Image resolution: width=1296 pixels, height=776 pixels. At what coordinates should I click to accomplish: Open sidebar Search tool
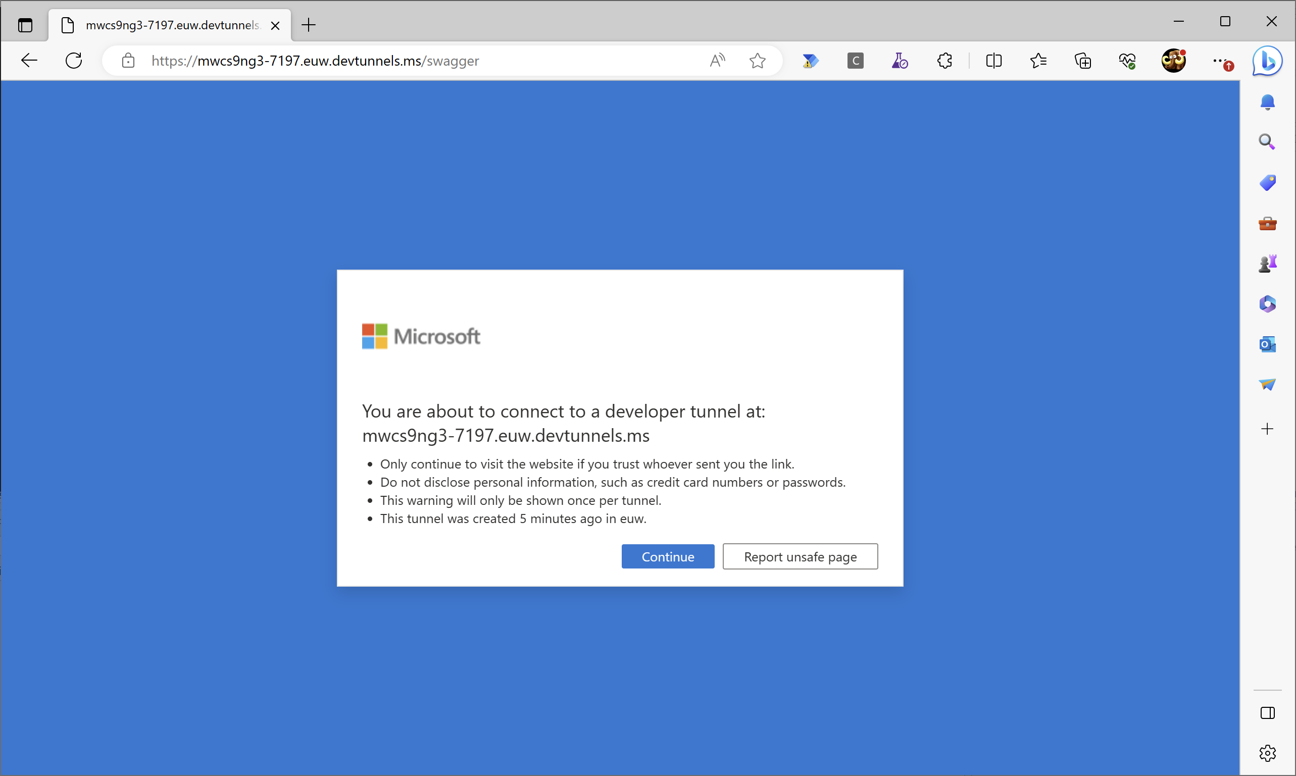1267,142
